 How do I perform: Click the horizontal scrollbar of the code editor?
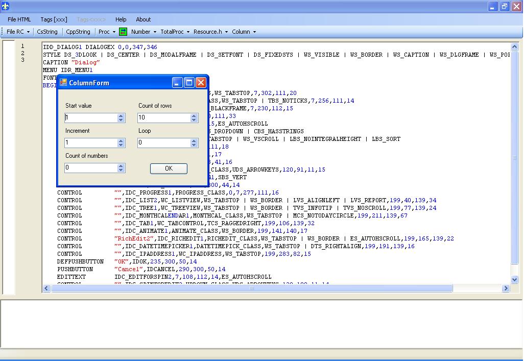[251, 288]
